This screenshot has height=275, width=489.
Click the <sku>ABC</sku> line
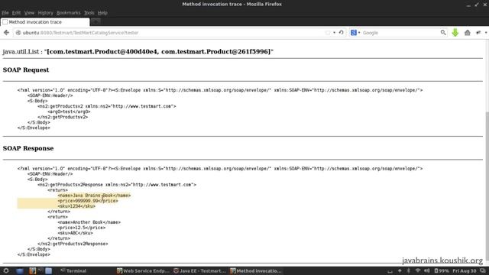coord(75,233)
